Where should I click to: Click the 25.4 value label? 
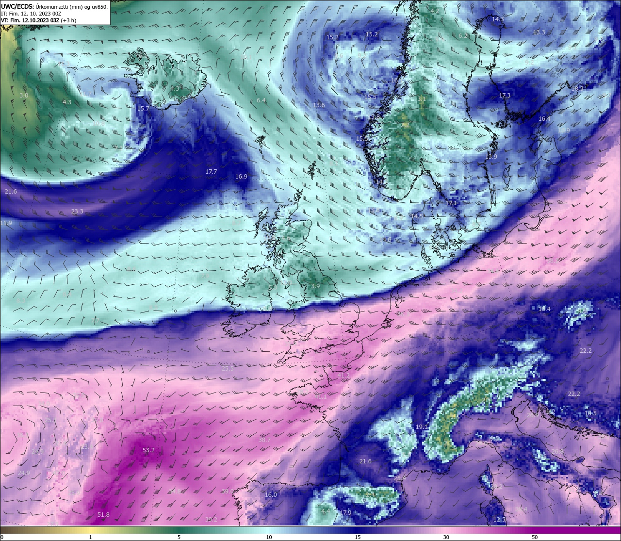(400, 478)
